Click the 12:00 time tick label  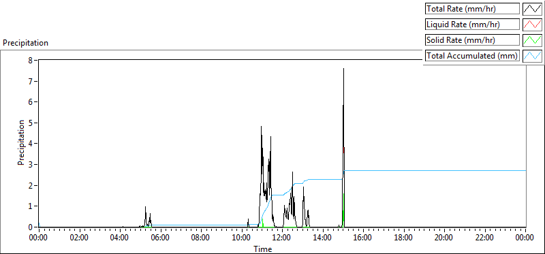(x=282, y=238)
